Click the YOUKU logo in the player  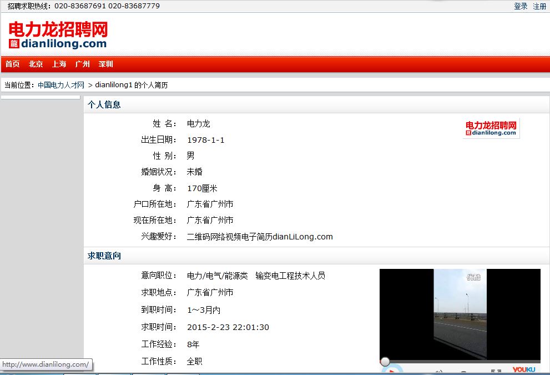[x=523, y=370]
